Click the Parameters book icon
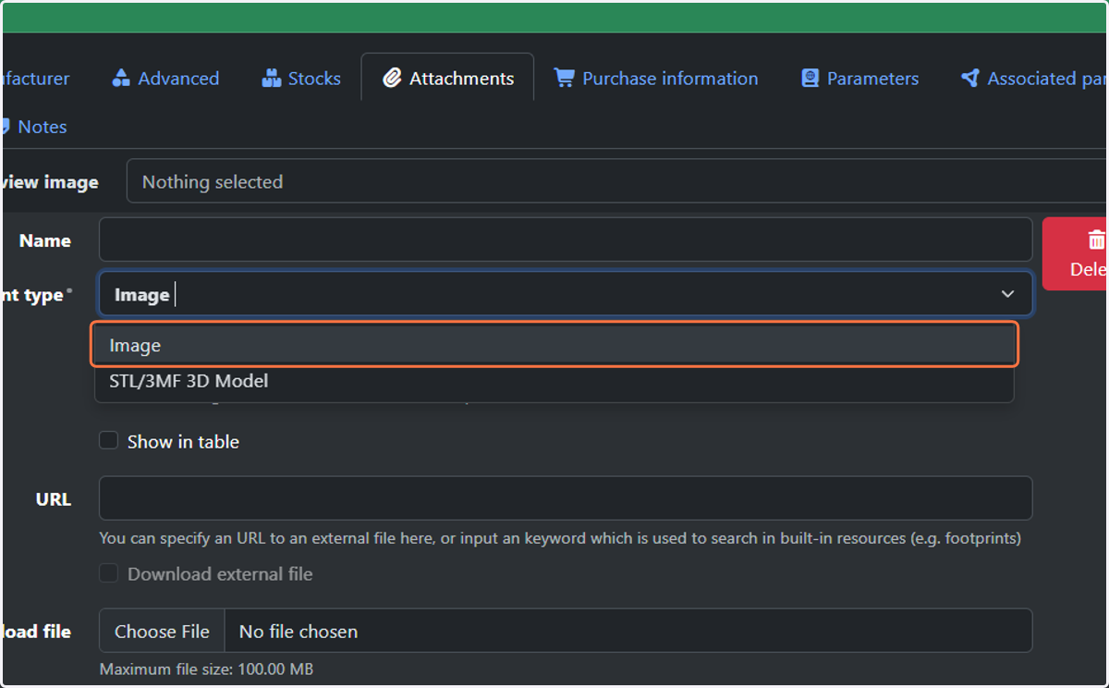The image size is (1109, 688). tap(810, 79)
